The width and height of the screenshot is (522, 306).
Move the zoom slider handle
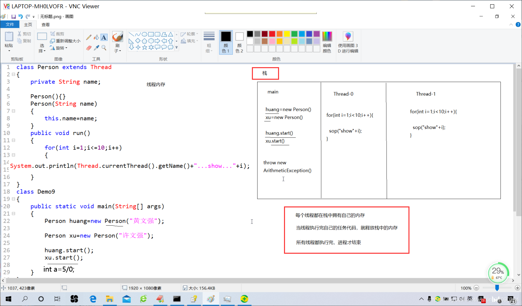(x=497, y=288)
